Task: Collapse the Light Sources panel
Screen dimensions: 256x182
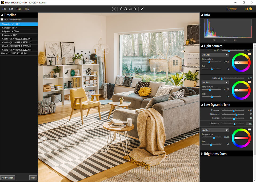Action: click(202, 46)
